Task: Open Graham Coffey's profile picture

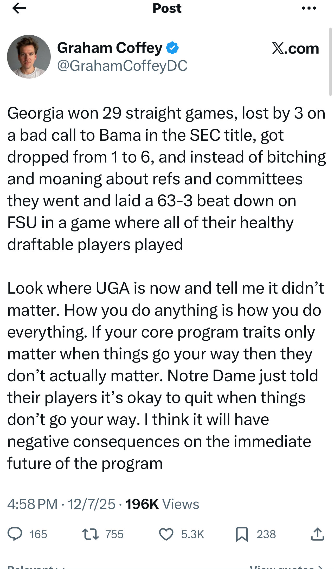Action: (29, 57)
